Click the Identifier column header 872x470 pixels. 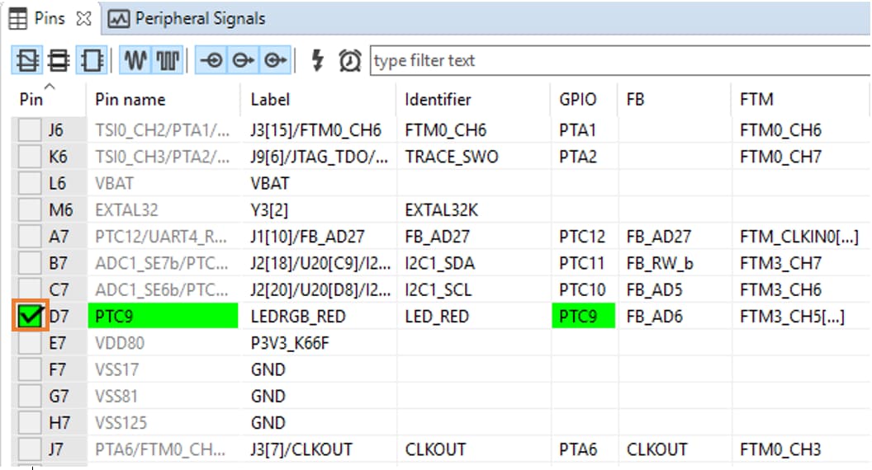(x=438, y=100)
